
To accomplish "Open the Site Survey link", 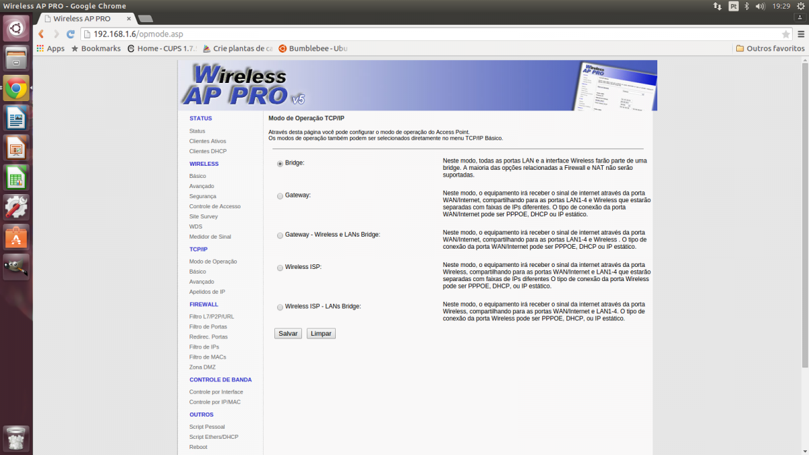I will [204, 216].
